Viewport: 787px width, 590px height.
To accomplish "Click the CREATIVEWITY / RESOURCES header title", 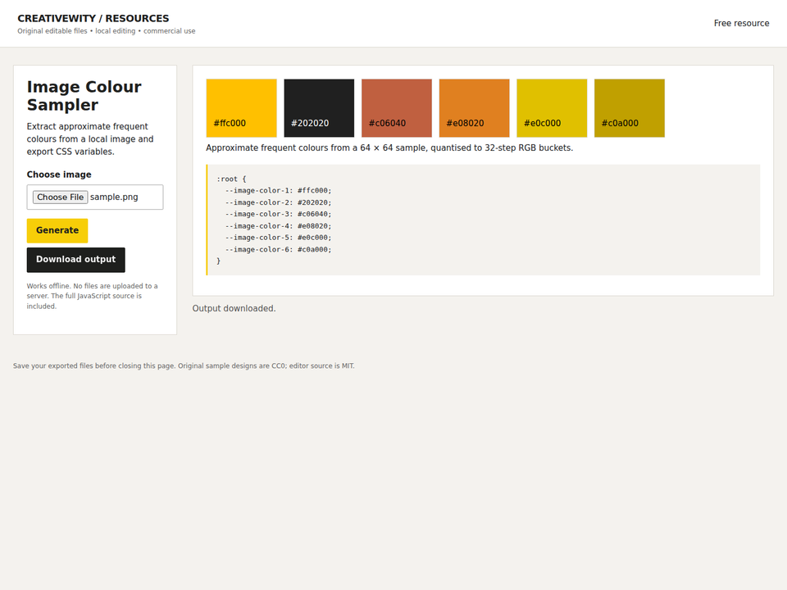I will click(93, 19).
